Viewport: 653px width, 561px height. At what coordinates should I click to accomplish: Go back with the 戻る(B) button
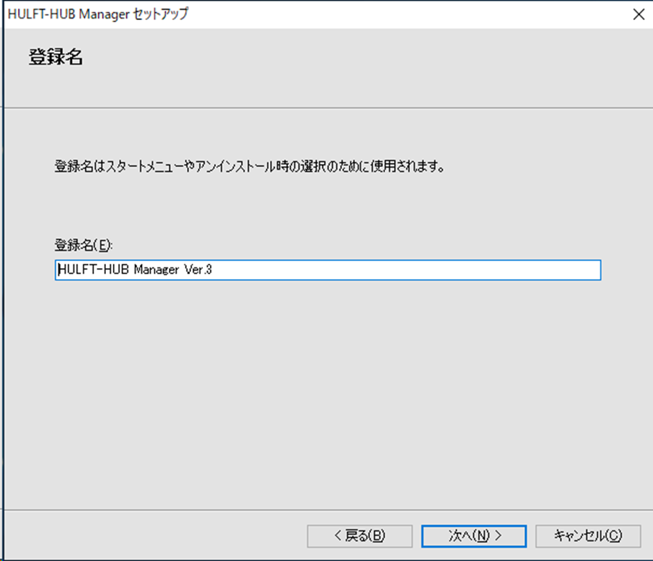(360, 536)
